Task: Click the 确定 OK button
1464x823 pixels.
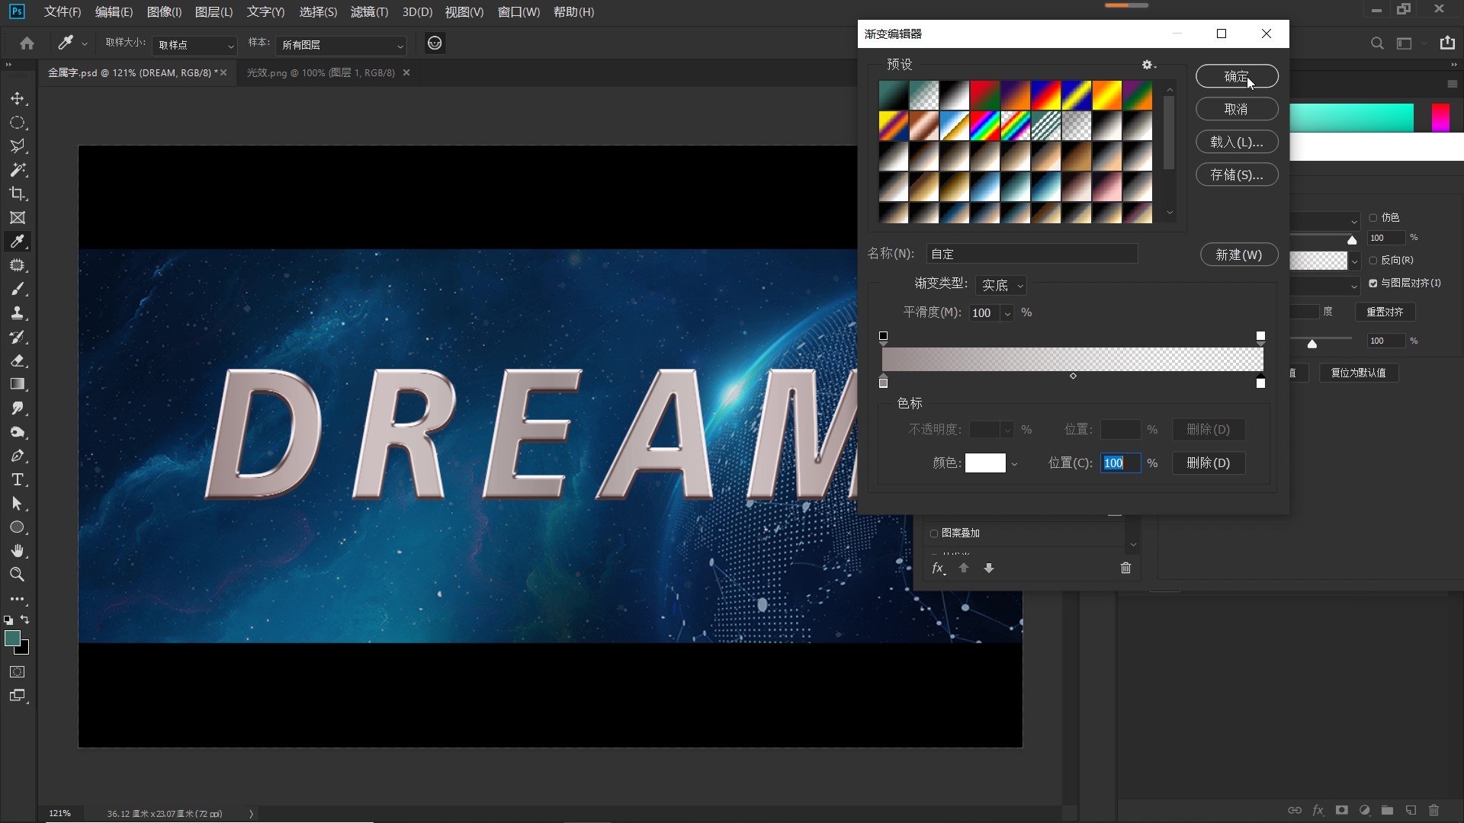Action: (1236, 76)
